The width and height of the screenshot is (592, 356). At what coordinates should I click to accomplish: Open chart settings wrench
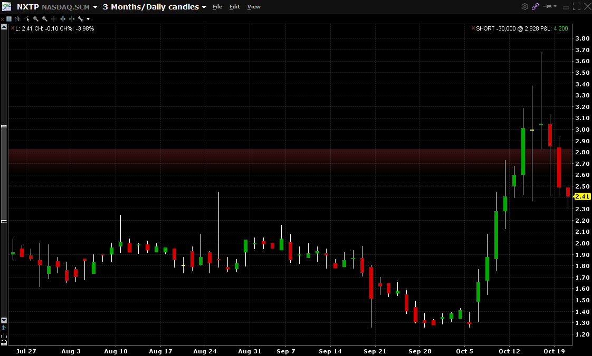80,19
